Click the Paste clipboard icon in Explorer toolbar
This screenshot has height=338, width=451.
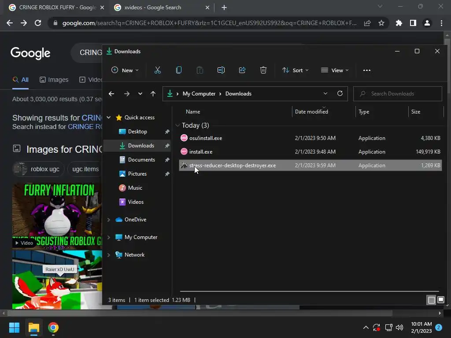tap(200, 70)
